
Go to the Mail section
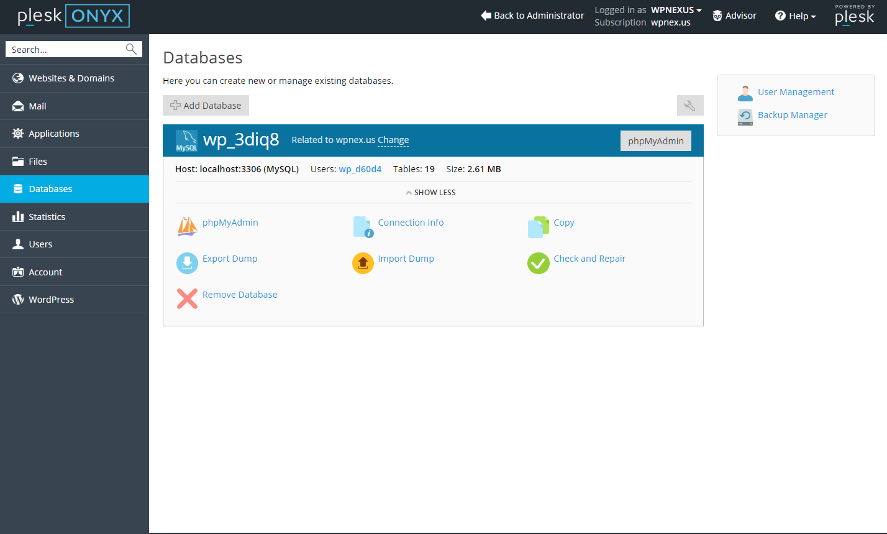coord(75,106)
